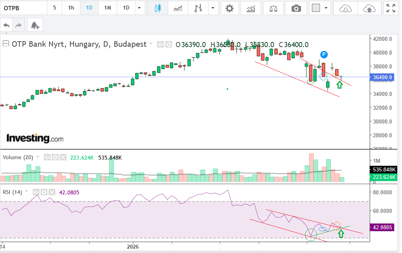Click the compare symbols scale icon
The height and width of the screenshot is (253, 402).
point(273,8)
